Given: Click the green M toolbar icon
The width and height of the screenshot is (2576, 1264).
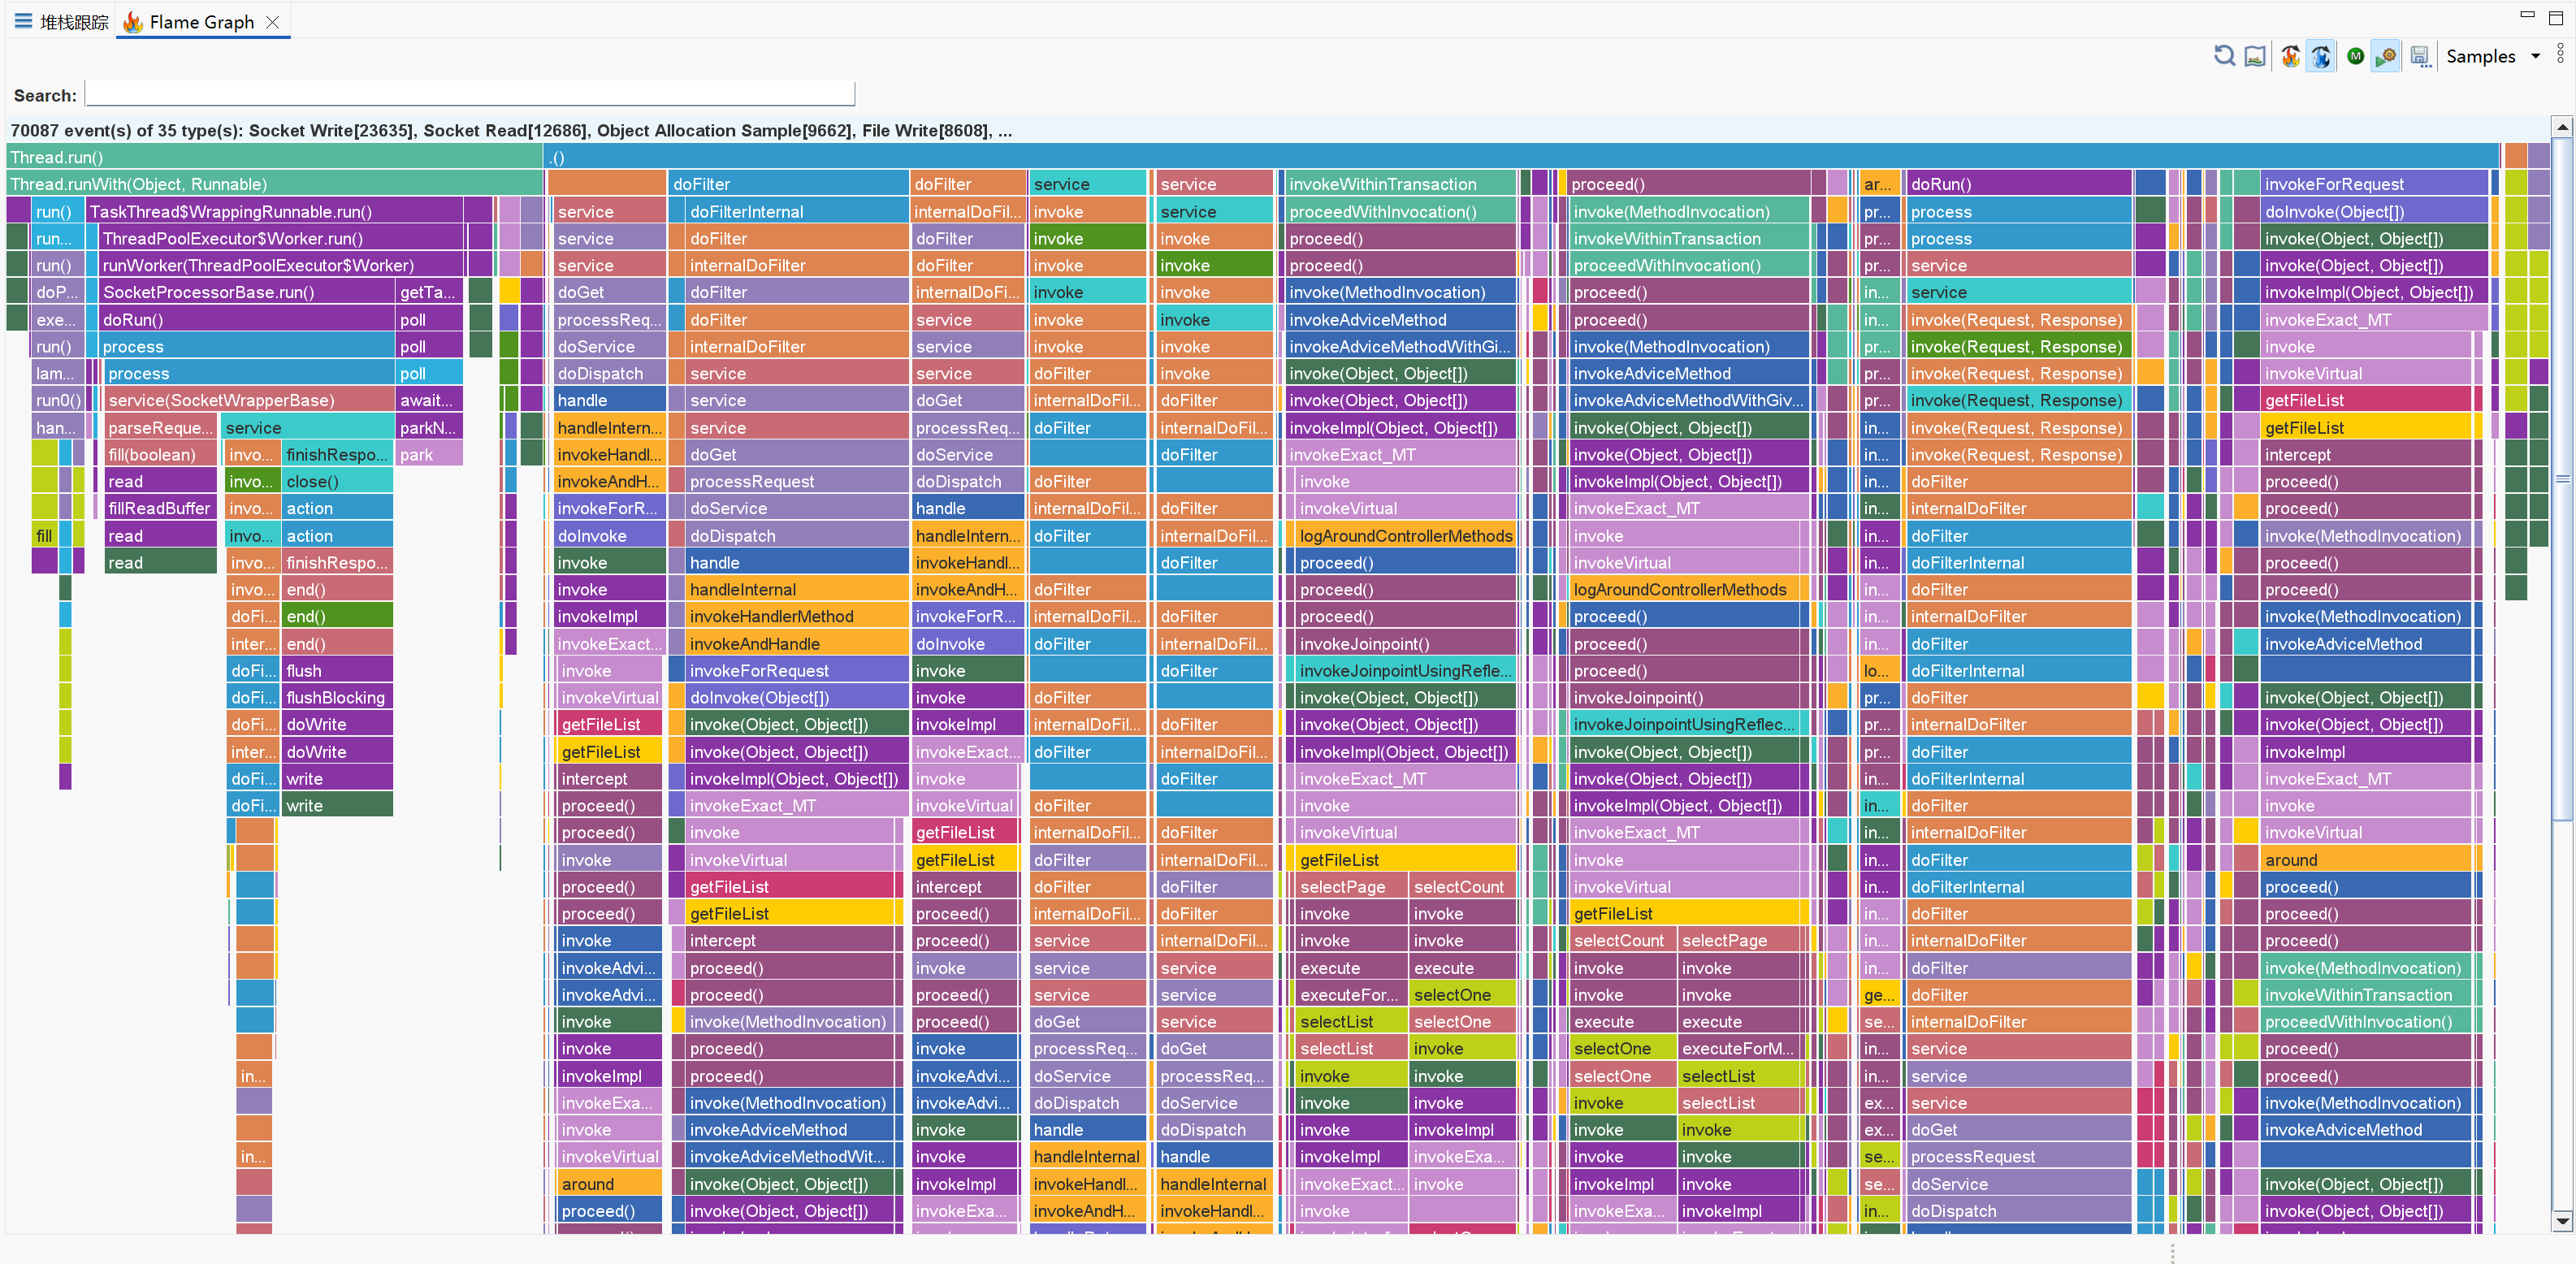Looking at the screenshot, I should pos(2355,56).
